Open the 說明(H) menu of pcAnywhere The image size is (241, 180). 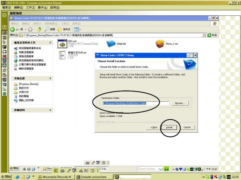pyautogui.click(x=55, y=7)
